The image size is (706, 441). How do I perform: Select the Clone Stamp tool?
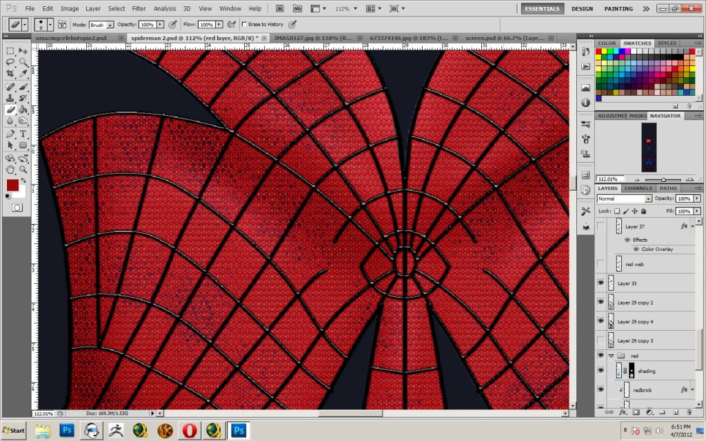[10, 98]
